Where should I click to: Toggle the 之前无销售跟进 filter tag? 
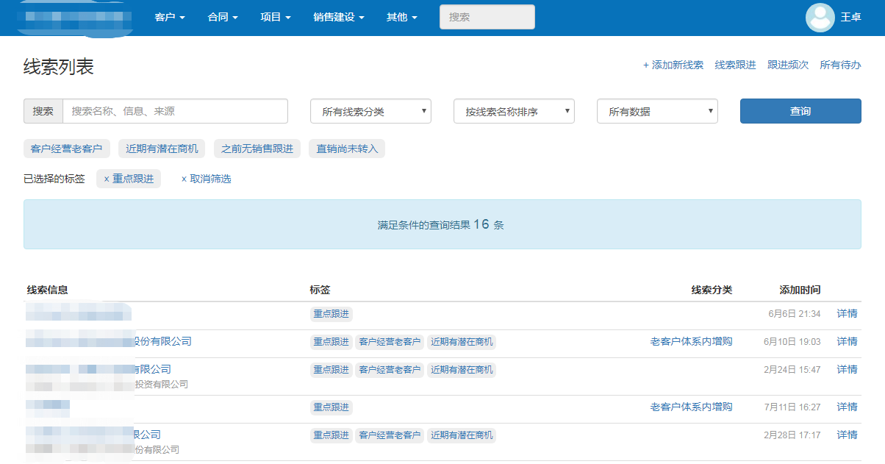point(257,149)
